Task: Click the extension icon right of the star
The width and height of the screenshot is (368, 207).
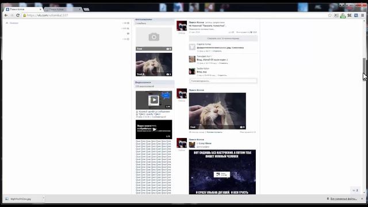Action: coord(336,16)
